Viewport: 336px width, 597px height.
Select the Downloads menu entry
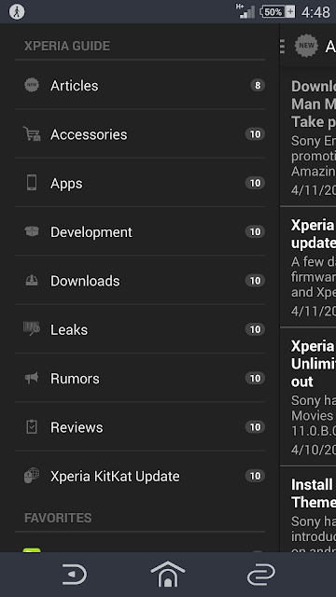coord(140,281)
